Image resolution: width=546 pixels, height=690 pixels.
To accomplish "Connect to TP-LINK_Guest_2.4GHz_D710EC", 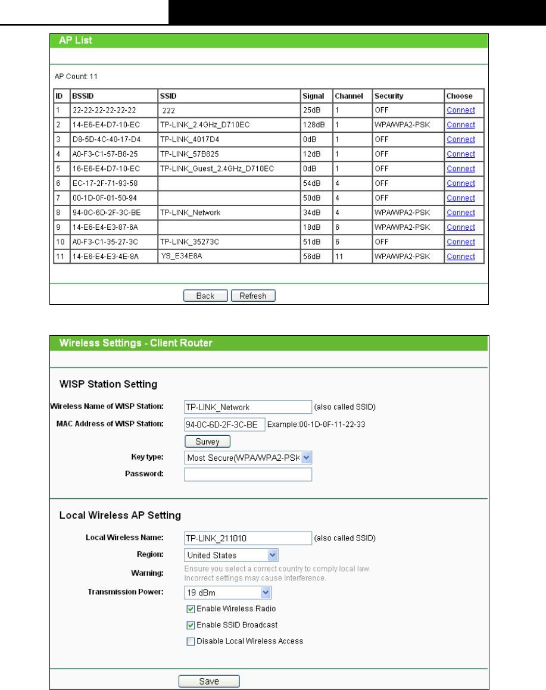I will 461,168.
